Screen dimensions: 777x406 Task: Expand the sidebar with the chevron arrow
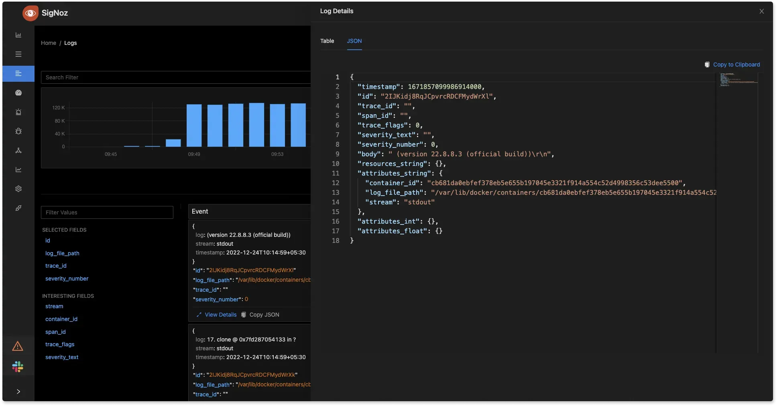tap(18, 392)
